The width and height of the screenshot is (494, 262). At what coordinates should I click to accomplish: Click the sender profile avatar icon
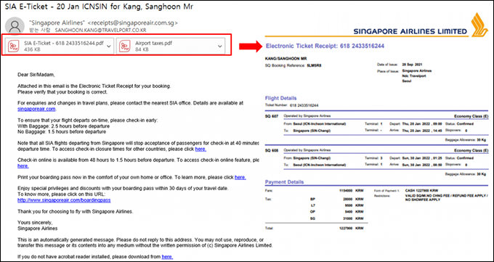pyautogui.click(x=15, y=26)
